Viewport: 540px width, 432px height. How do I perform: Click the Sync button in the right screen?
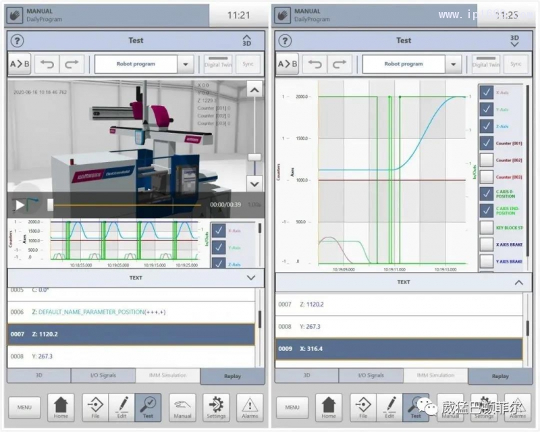[x=516, y=64]
